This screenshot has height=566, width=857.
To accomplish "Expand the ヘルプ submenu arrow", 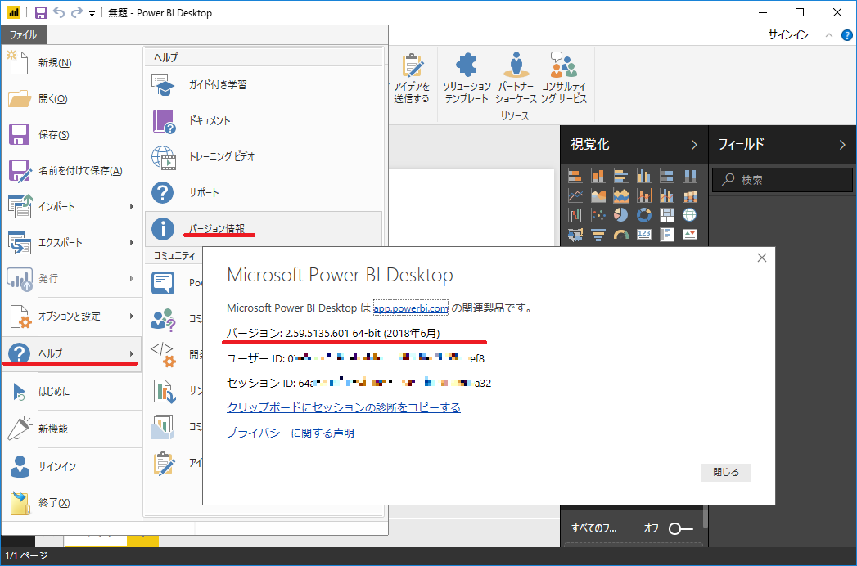I will pyautogui.click(x=131, y=353).
